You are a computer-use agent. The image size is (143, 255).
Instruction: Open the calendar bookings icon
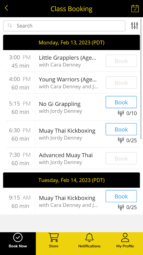[135, 9]
